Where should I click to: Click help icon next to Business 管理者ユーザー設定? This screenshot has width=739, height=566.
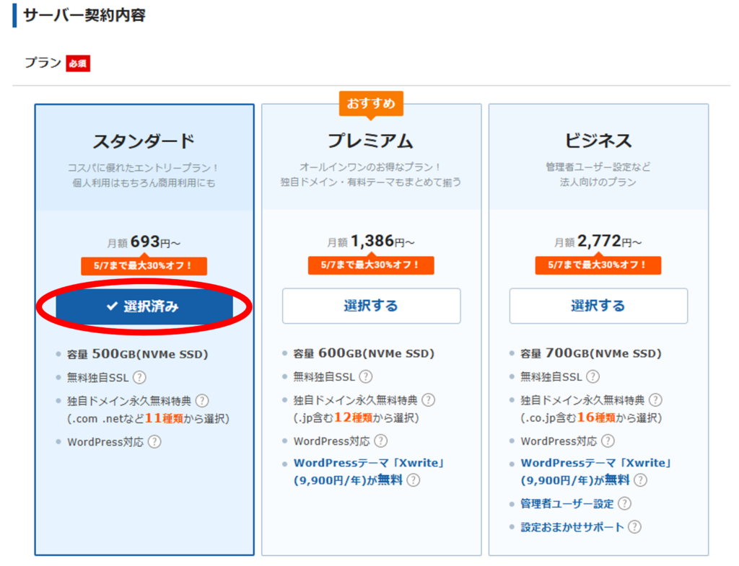(624, 503)
